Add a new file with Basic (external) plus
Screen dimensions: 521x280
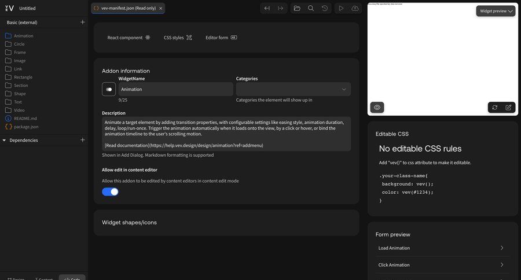pyautogui.click(x=82, y=22)
